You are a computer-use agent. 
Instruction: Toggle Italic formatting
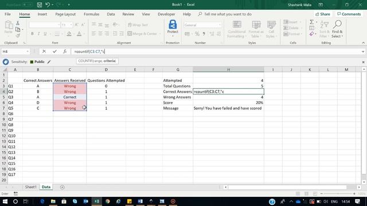[x=38, y=34]
